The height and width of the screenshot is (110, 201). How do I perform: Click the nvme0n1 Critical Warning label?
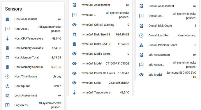(x=98, y=25)
